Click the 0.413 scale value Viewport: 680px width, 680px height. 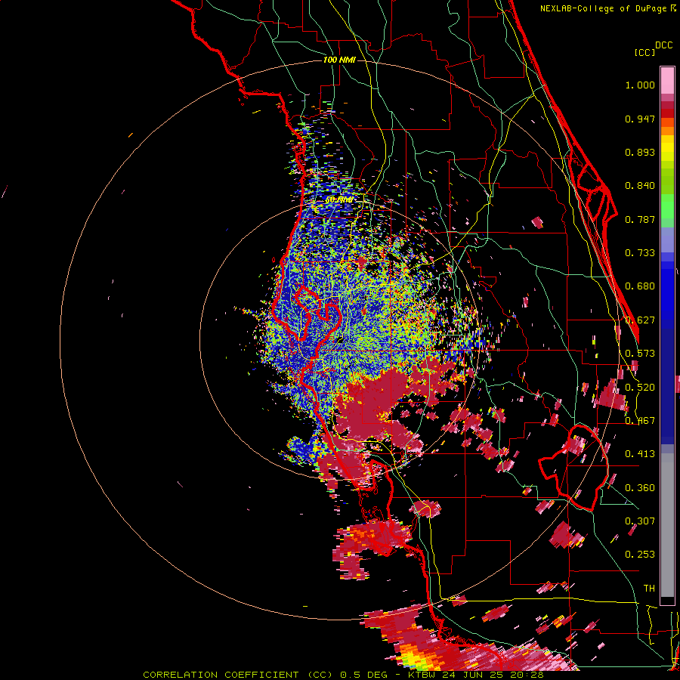640,454
